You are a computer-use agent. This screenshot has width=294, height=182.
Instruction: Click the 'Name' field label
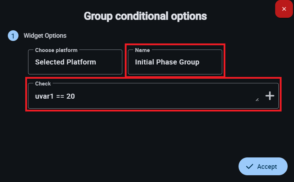coord(142,50)
